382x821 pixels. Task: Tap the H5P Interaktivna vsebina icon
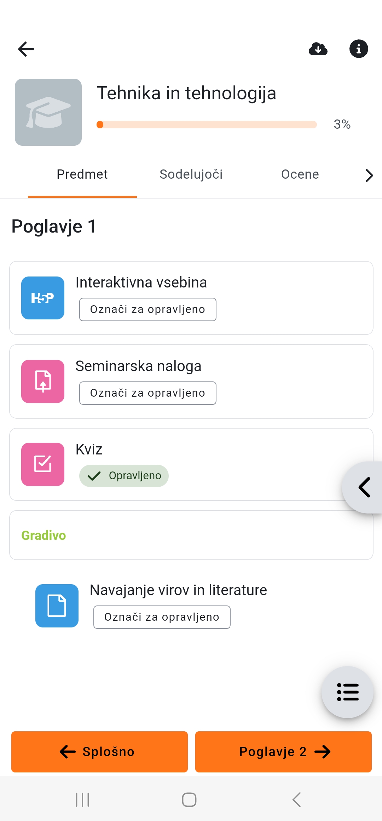pyautogui.click(x=43, y=298)
